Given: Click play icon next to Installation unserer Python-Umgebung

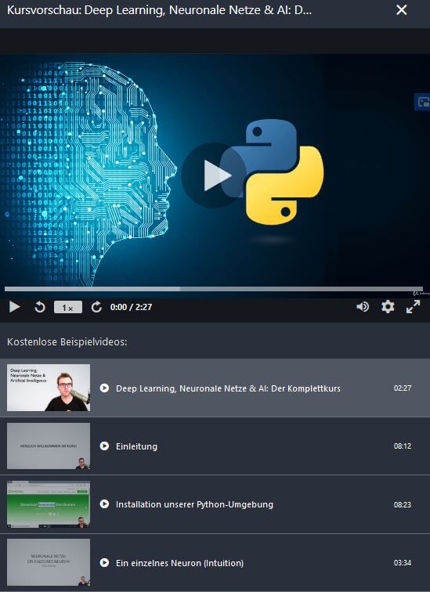Looking at the screenshot, I should [105, 504].
